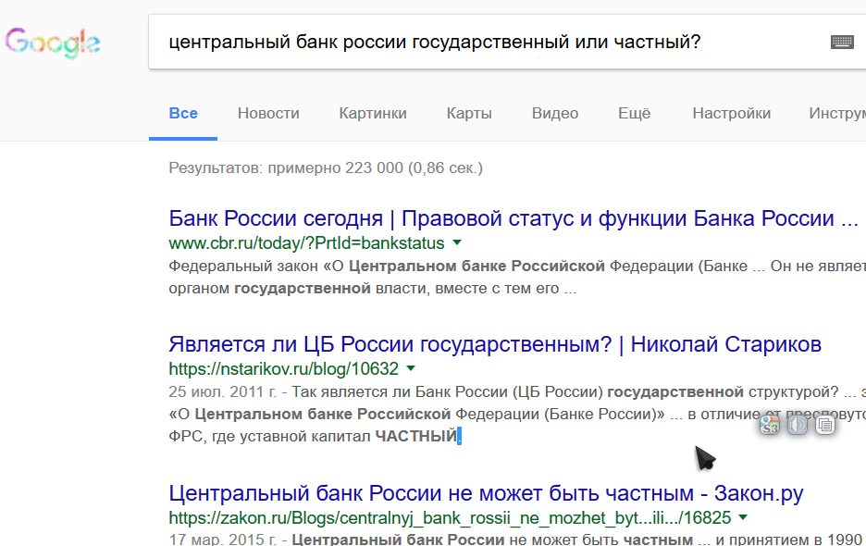Click the S3 Google Translator popup icon

click(x=770, y=425)
